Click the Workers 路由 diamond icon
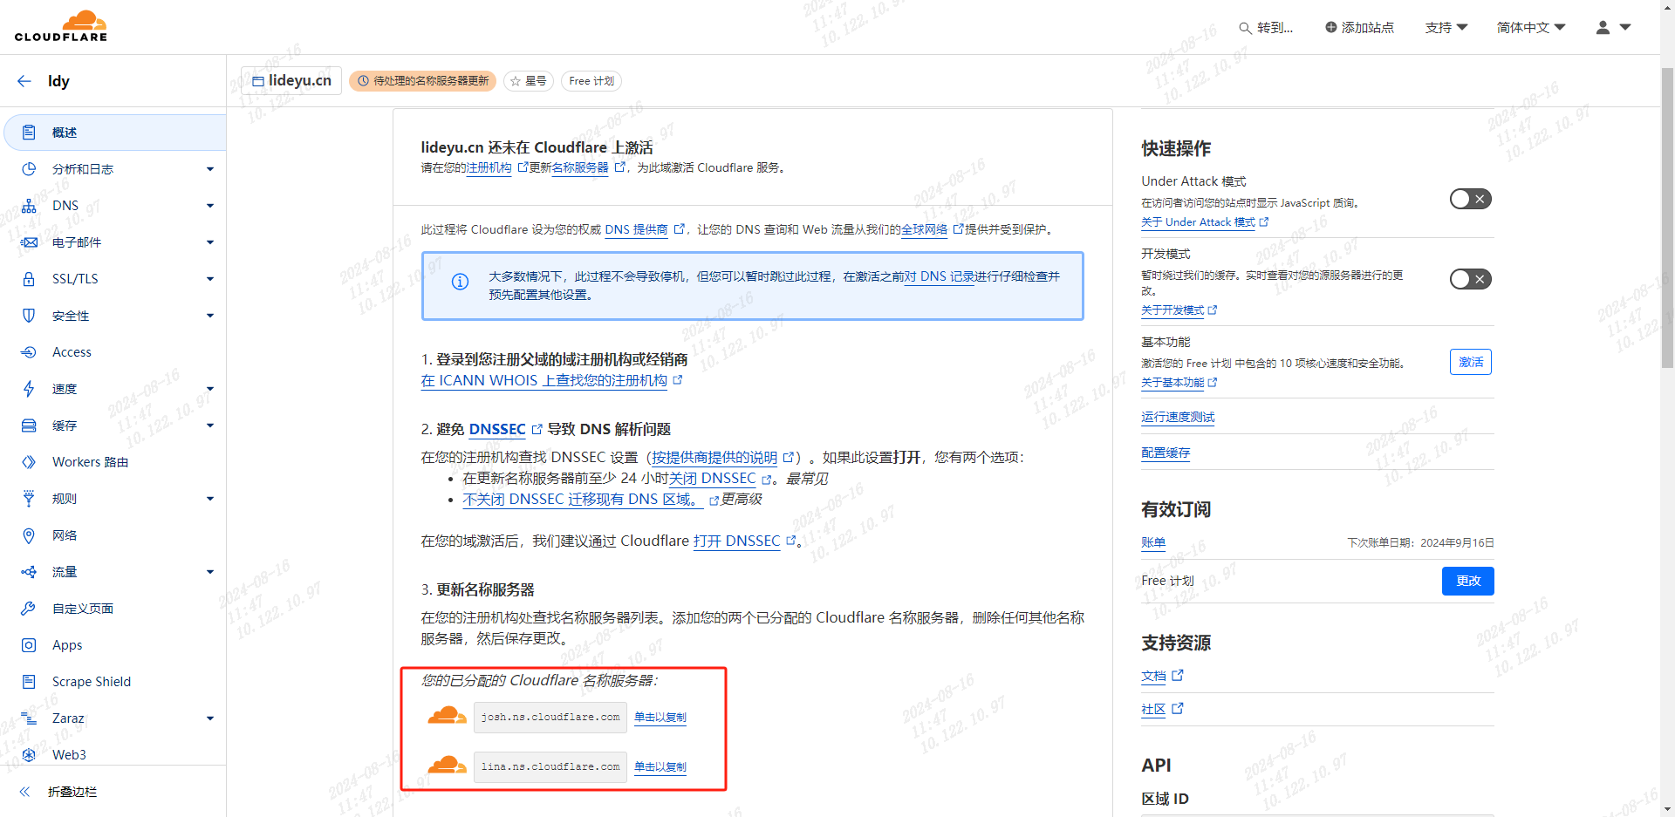The image size is (1675, 817). pos(29,462)
